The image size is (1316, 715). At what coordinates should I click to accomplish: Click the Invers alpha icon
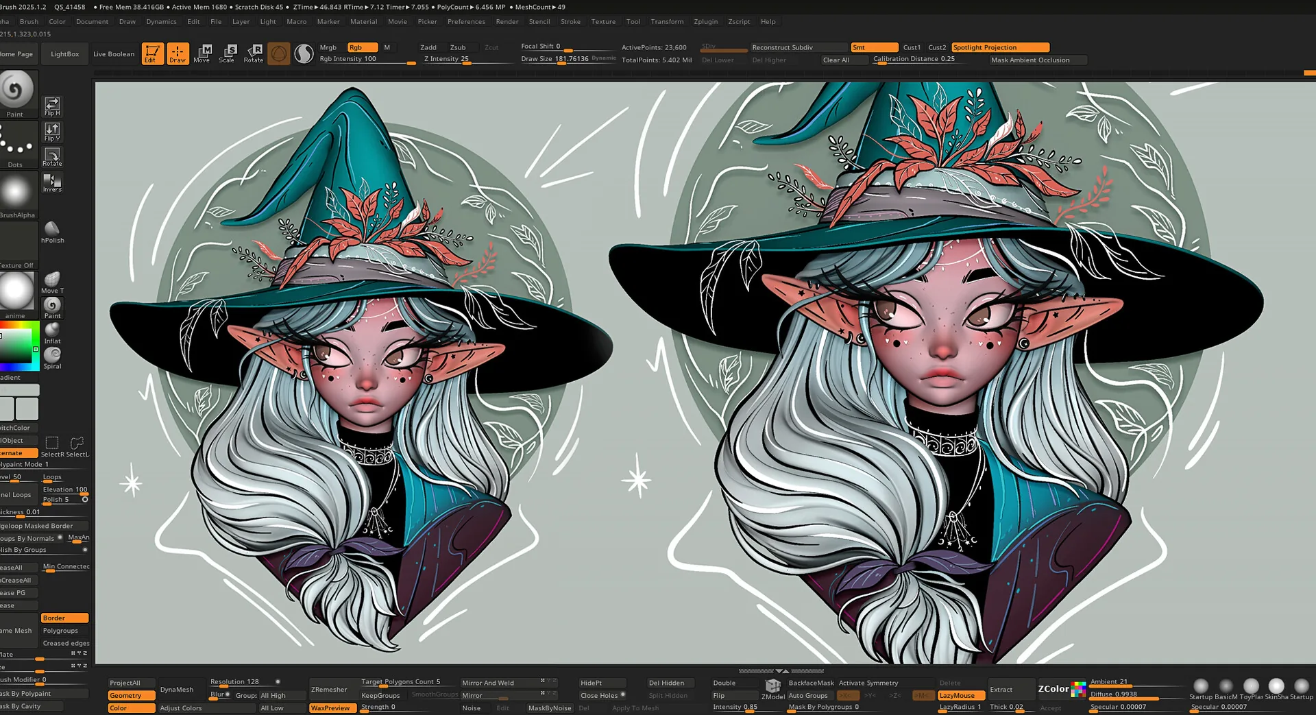point(52,182)
